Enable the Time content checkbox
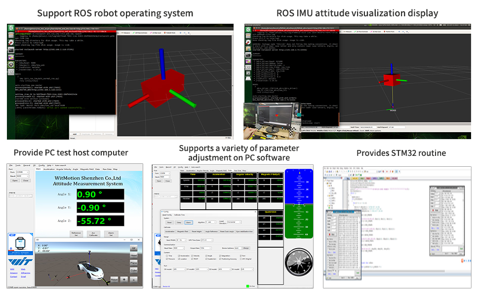The image size is (479, 296). [x=166, y=256]
